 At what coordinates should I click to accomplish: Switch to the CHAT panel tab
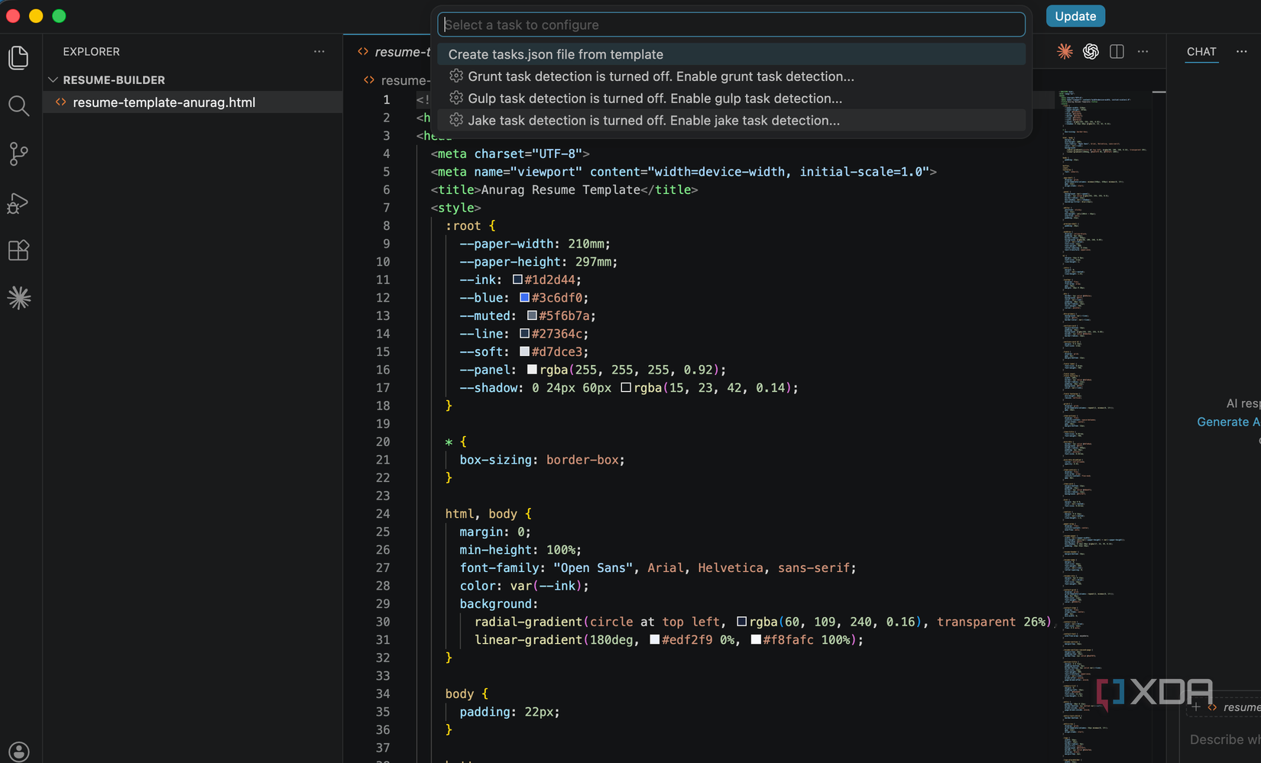pos(1201,51)
